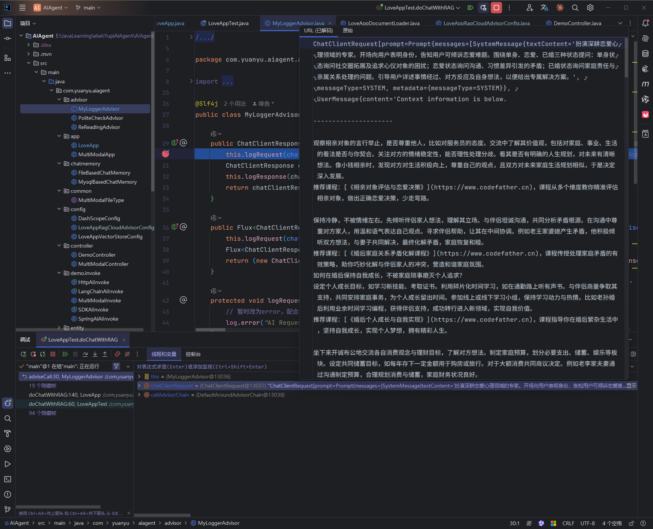
Task: Click the expression evaluation input field
Action: pyautogui.click(x=217, y=367)
